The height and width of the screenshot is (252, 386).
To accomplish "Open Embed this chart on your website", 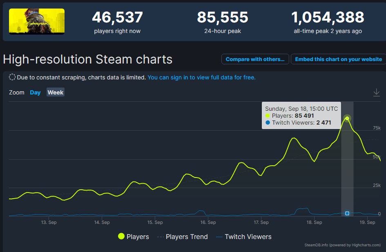I will click(338, 59).
